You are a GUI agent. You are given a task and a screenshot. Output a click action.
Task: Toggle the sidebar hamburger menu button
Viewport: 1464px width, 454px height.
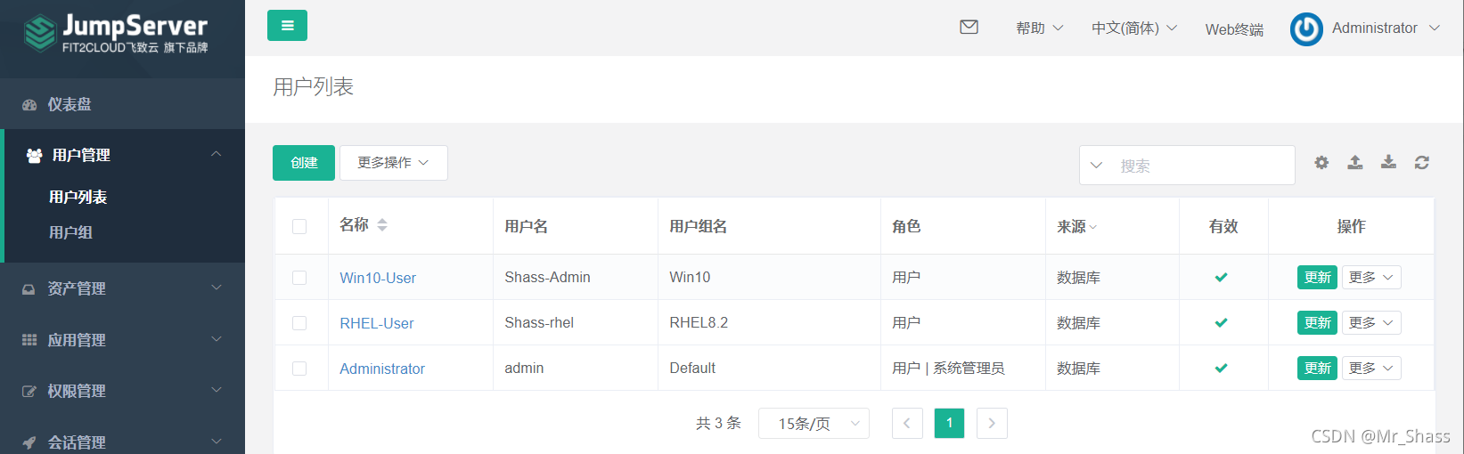point(287,26)
